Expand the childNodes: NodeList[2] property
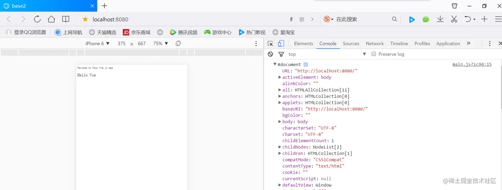 coord(280,147)
